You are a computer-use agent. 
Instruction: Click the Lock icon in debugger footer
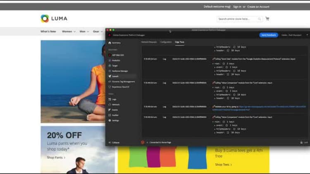tap(301, 142)
